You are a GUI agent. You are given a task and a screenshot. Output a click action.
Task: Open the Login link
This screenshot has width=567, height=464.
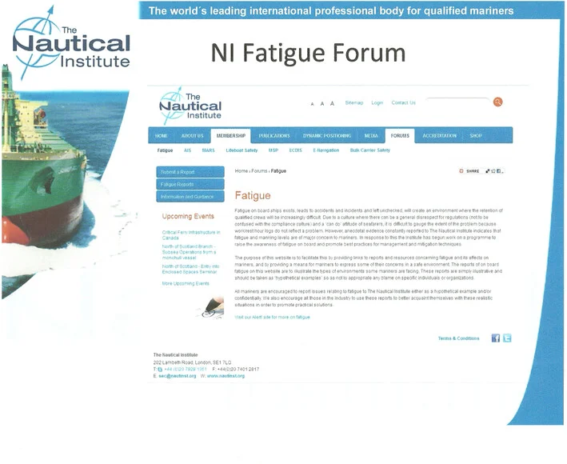(x=377, y=102)
